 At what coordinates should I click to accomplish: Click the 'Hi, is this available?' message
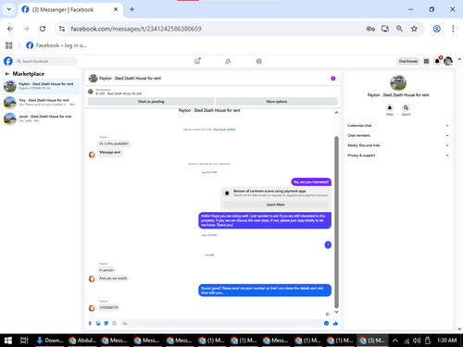point(114,143)
